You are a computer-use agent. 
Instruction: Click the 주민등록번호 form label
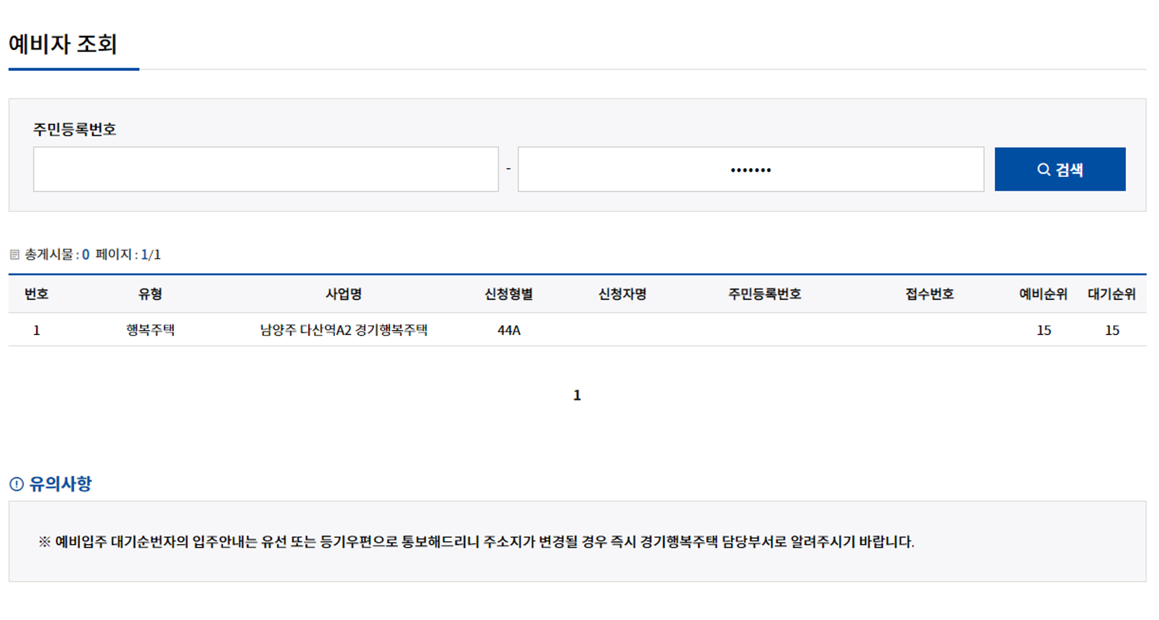coord(75,130)
